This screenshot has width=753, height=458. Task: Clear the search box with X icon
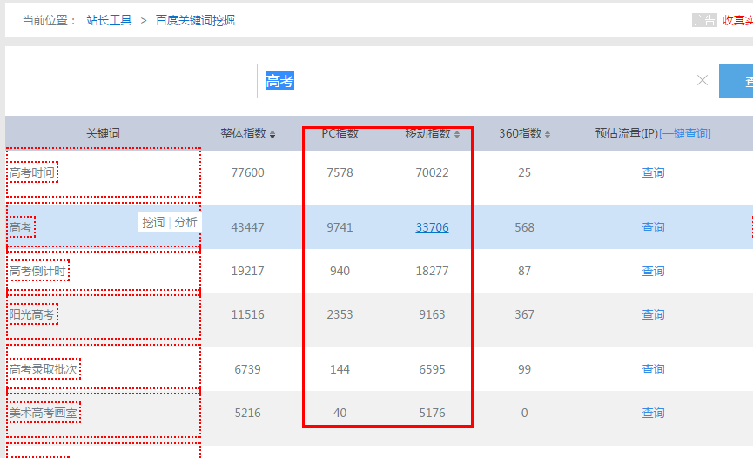coord(703,81)
